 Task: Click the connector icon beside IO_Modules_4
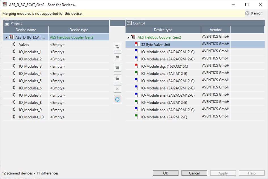coord(14,73)
